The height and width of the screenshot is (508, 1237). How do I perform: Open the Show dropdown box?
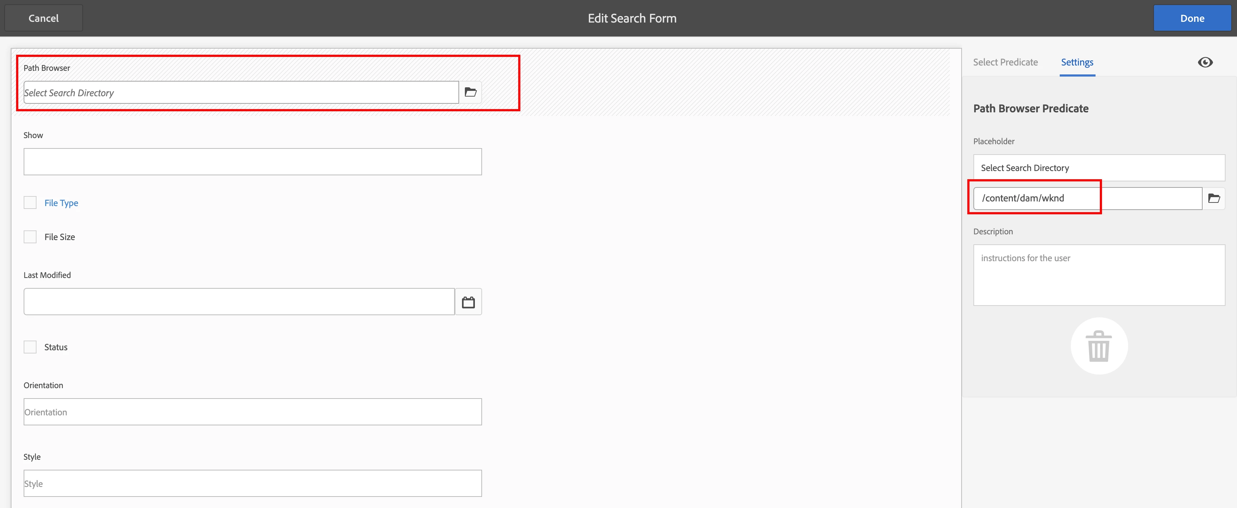(x=252, y=162)
